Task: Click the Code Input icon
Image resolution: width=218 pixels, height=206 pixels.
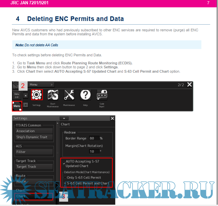Action: click(102, 95)
